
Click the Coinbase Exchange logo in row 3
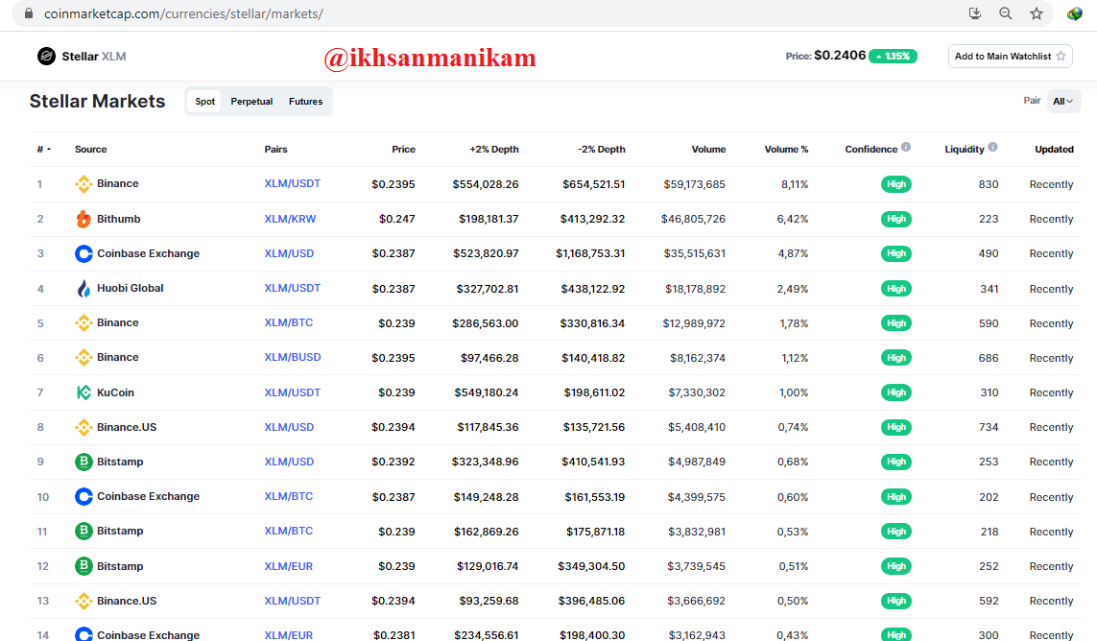pyautogui.click(x=83, y=253)
